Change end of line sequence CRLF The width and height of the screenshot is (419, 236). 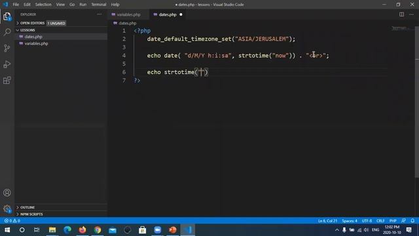[380, 221]
